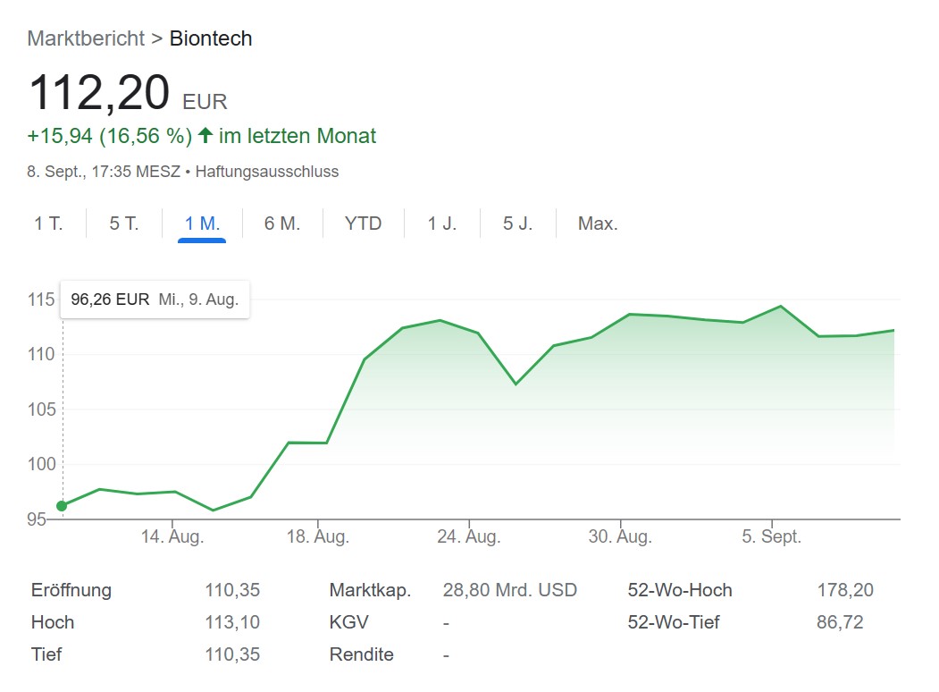939x692 pixels.
Task: Click the 30. Aug. axis label
Action: [x=620, y=536]
